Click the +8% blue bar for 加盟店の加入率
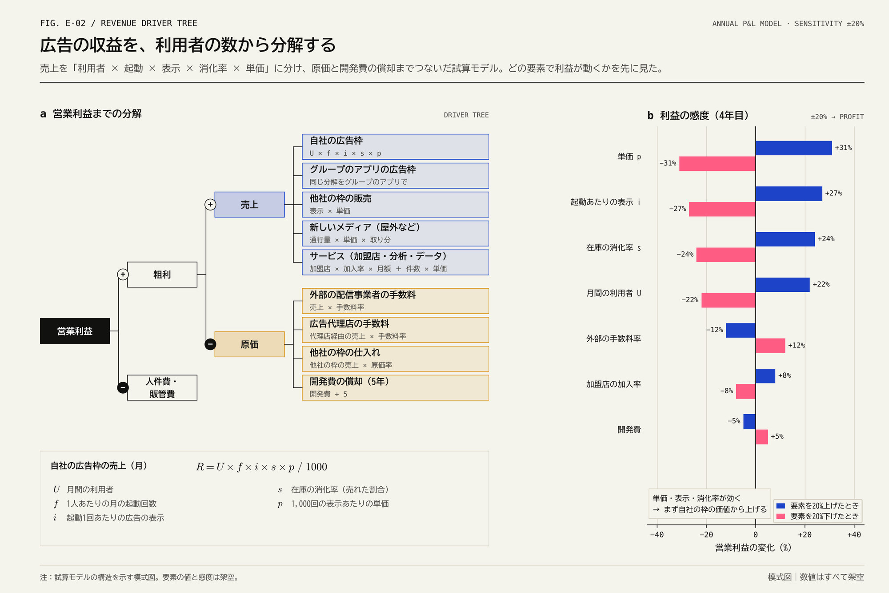This screenshot has width=889, height=593. click(765, 376)
